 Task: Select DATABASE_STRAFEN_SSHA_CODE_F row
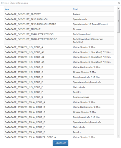coord(59,127)
